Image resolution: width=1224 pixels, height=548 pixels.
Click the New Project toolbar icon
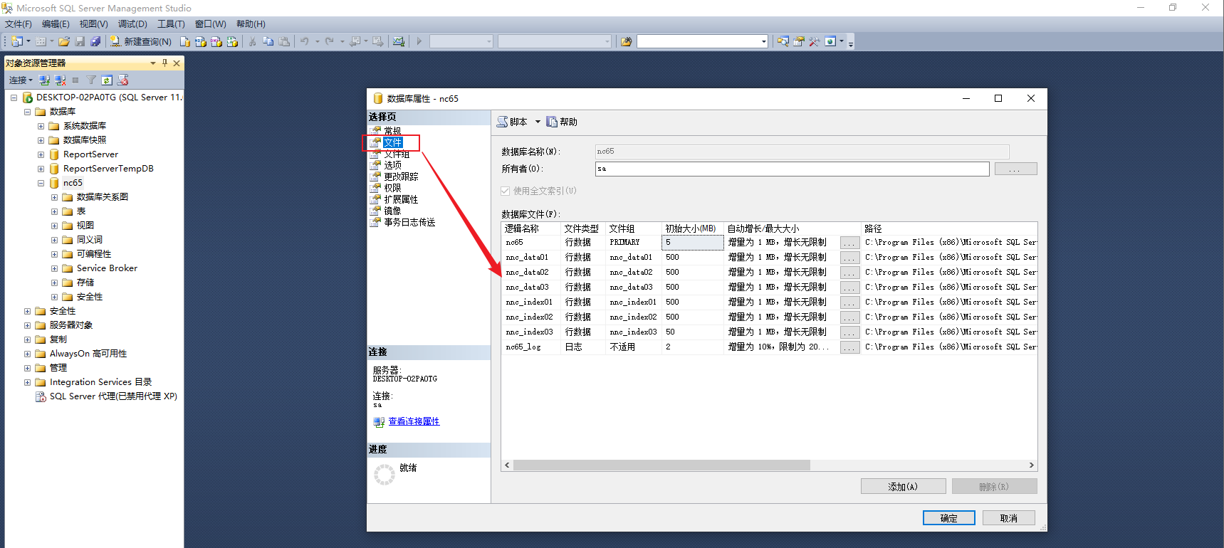(x=16, y=41)
